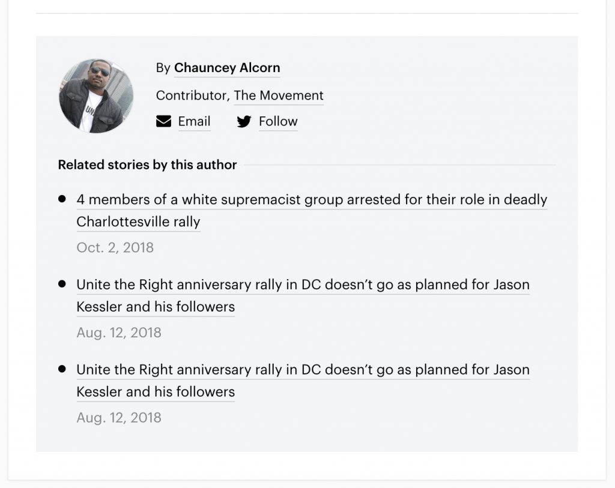Click the Oct. 2, 2018 date
The width and height of the screenshot is (615, 488).
click(115, 247)
